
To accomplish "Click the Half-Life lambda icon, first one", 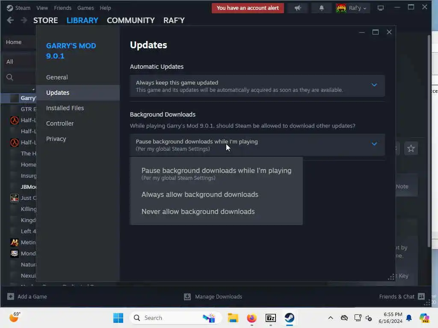I will [14, 120].
